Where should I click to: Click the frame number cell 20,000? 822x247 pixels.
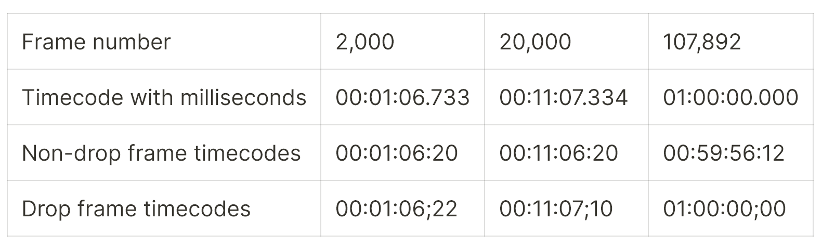(x=535, y=42)
